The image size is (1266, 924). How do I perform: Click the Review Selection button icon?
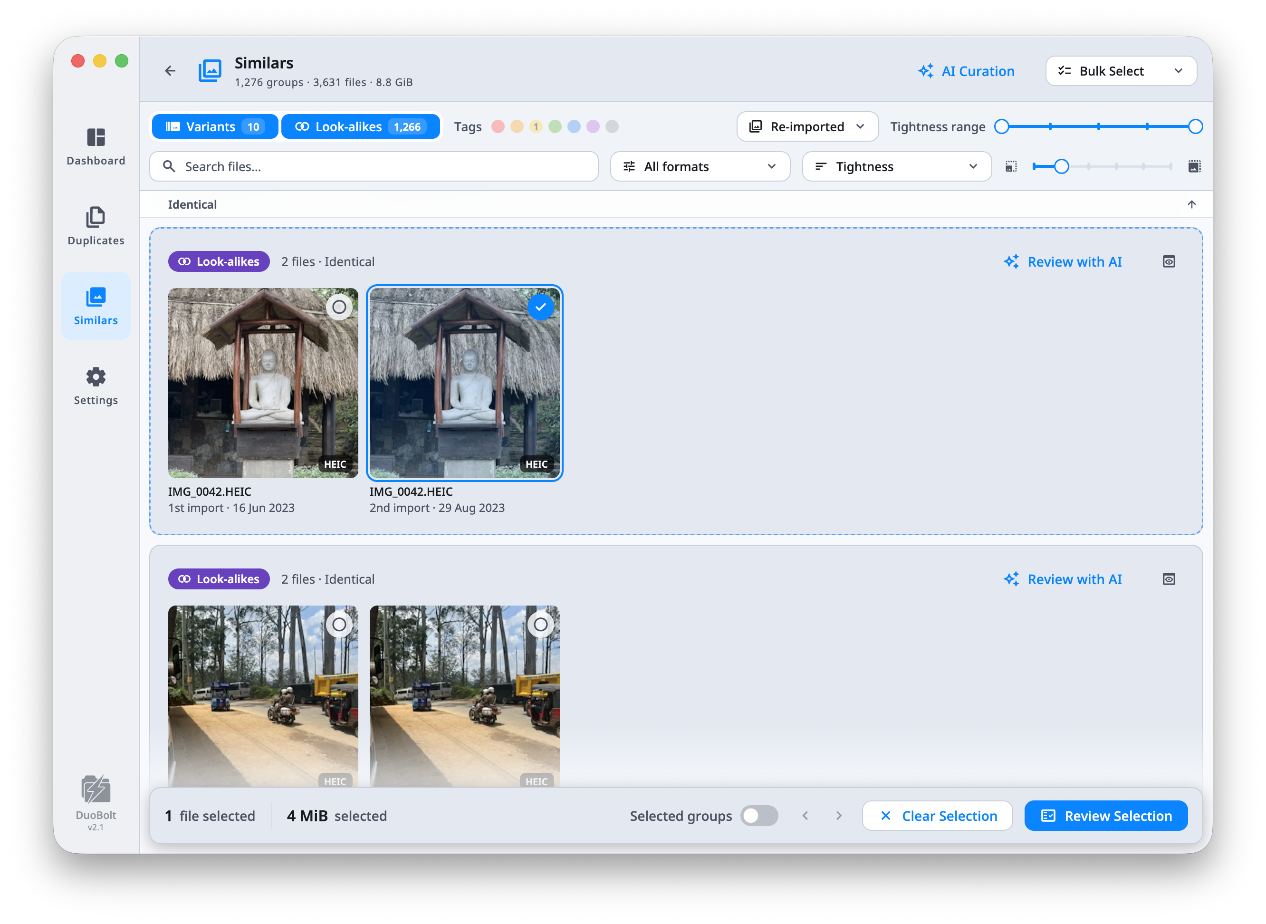(1048, 816)
